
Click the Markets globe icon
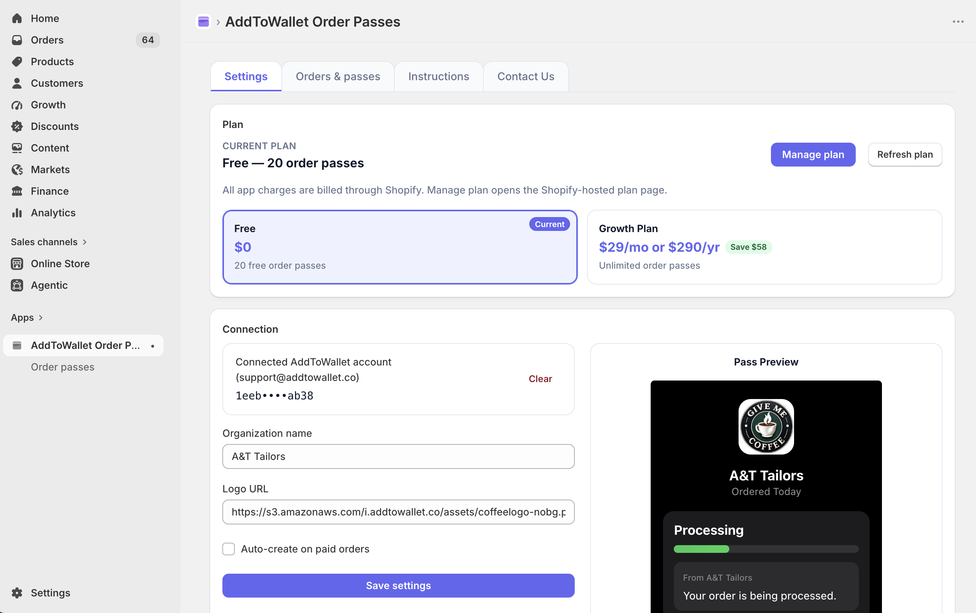17,170
